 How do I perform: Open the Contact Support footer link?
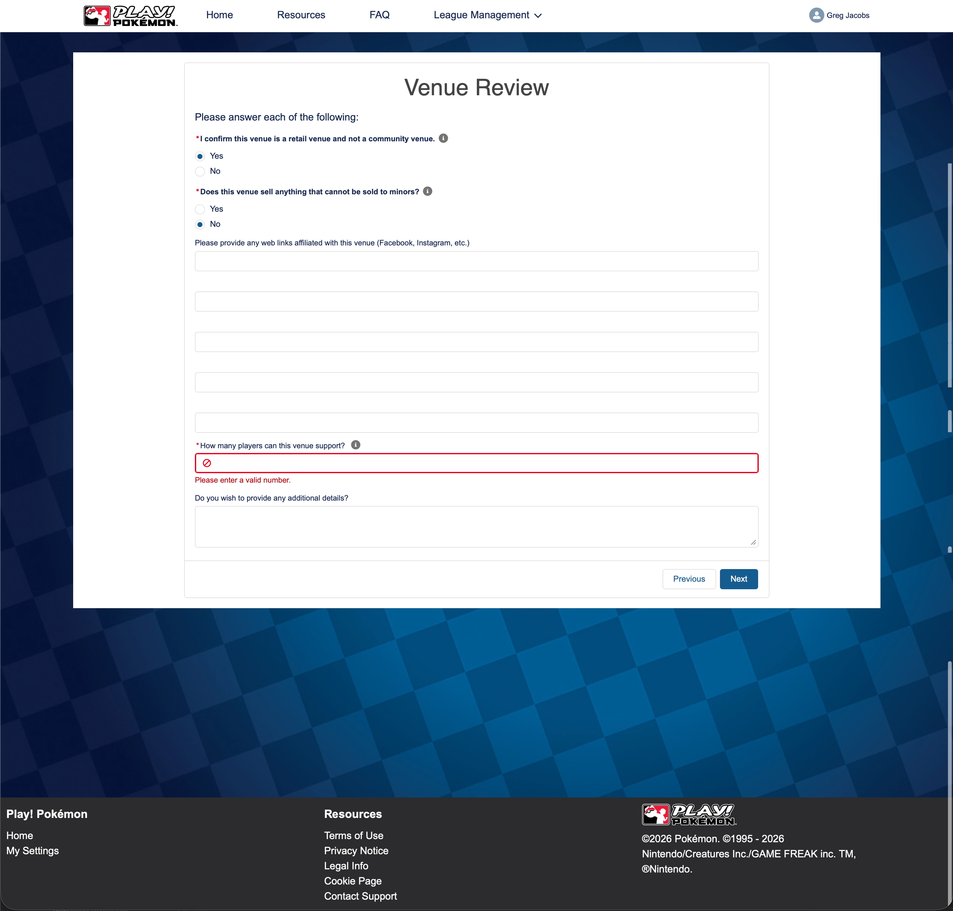[x=360, y=896]
